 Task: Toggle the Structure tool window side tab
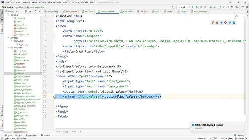tap(2, 110)
